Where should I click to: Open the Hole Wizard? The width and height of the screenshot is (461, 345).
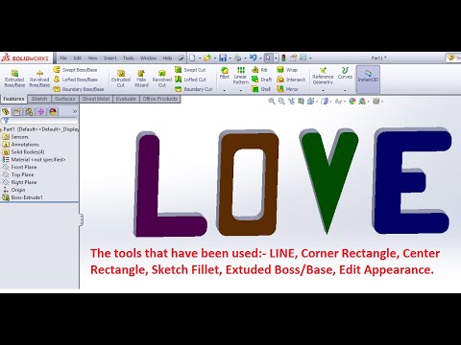141,79
